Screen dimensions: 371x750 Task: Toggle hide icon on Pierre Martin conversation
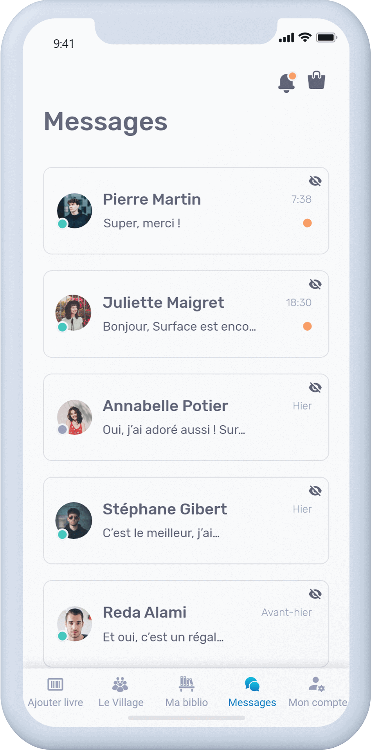(x=315, y=181)
